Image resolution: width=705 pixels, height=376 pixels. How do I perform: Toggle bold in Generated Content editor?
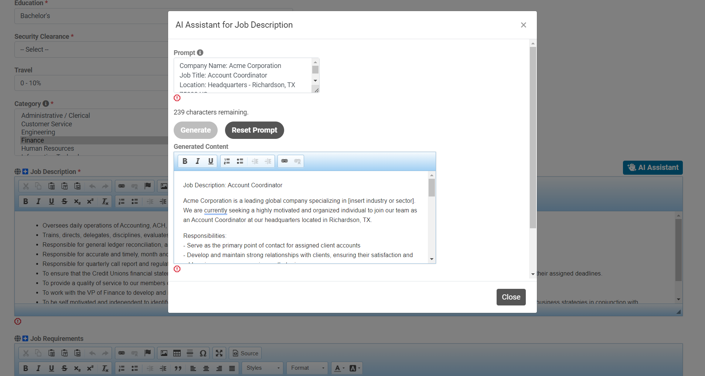coord(185,161)
